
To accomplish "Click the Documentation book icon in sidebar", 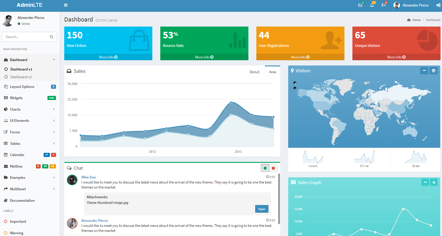I will (x=6, y=200).
